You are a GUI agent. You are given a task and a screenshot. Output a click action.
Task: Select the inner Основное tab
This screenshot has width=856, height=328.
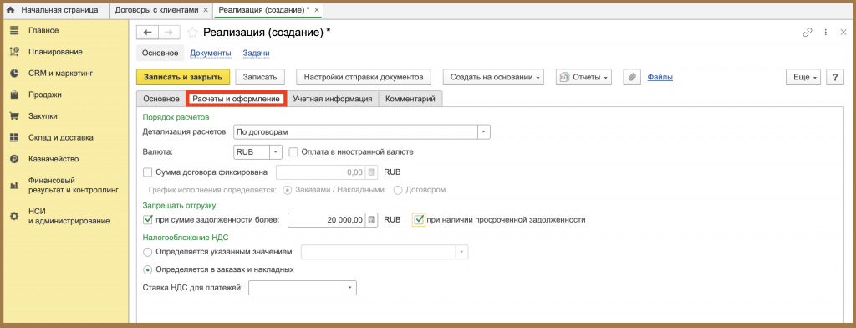160,99
